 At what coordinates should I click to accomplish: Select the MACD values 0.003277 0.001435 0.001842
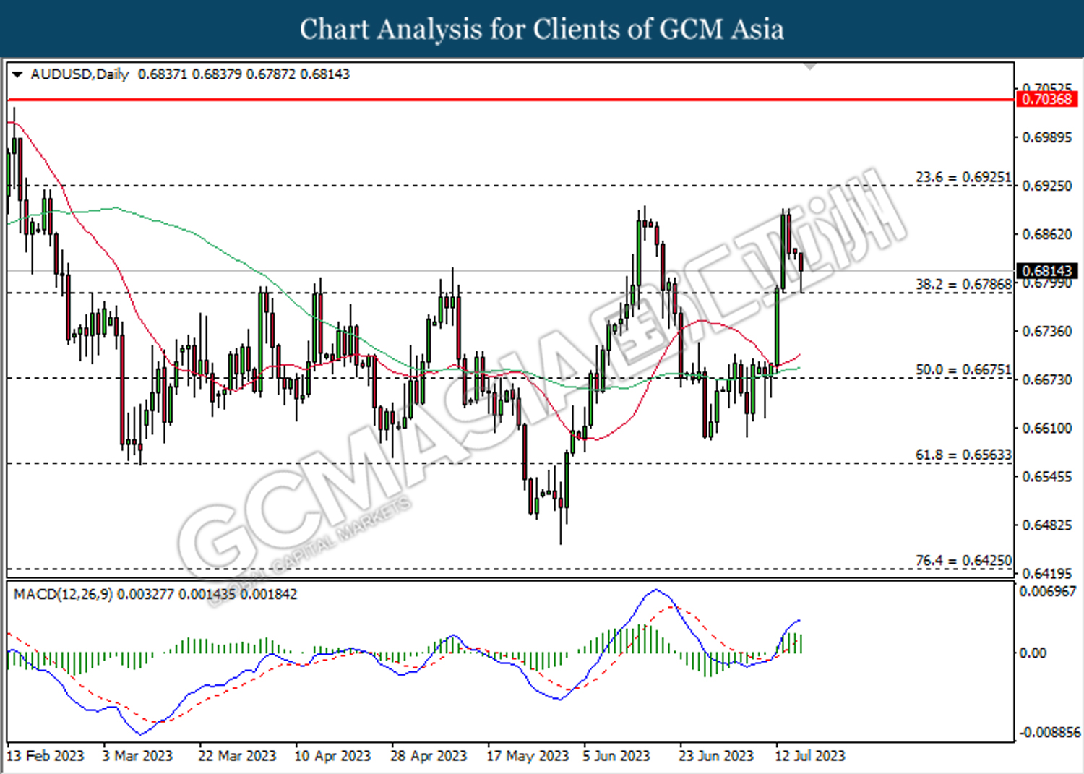pyautogui.click(x=207, y=594)
